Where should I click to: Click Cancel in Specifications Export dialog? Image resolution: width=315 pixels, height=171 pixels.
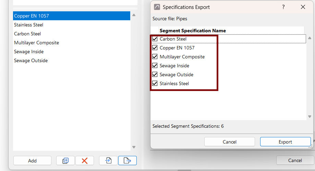(x=230, y=142)
